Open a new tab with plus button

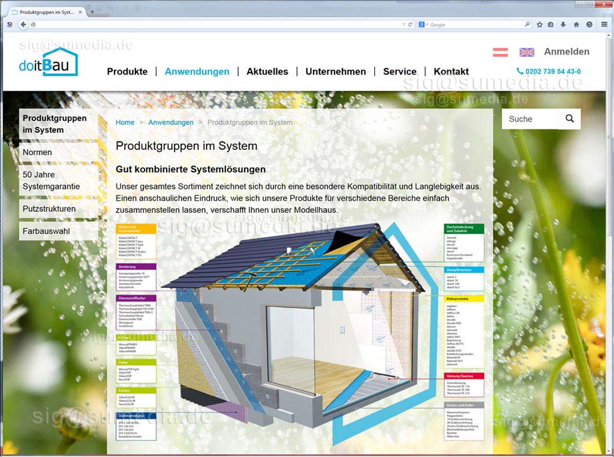click(x=92, y=11)
